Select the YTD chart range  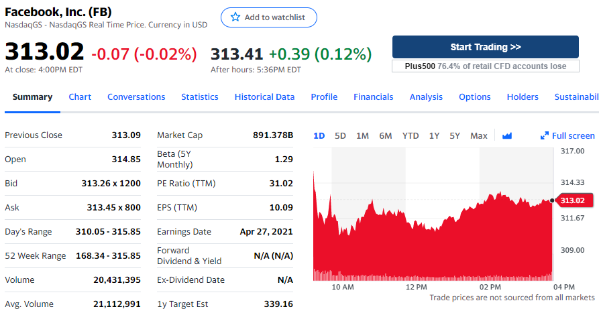(x=411, y=136)
